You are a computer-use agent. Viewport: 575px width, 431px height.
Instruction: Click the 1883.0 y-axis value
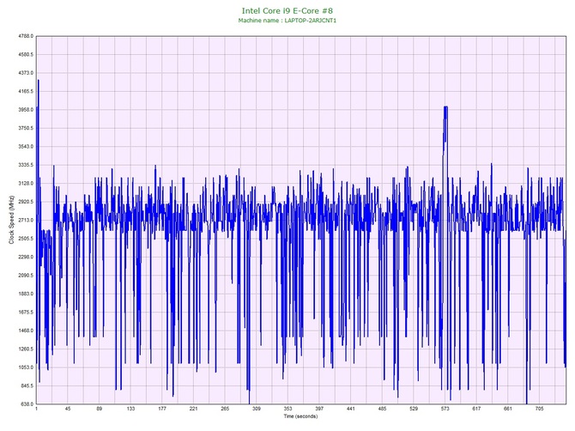tap(26, 294)
